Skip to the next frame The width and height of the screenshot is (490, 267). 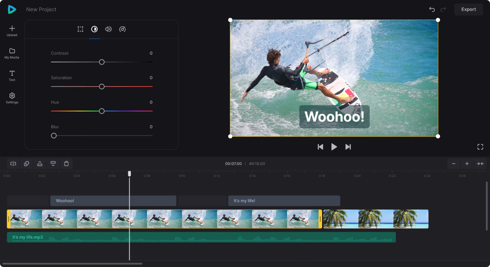click(x=348, y=147)
